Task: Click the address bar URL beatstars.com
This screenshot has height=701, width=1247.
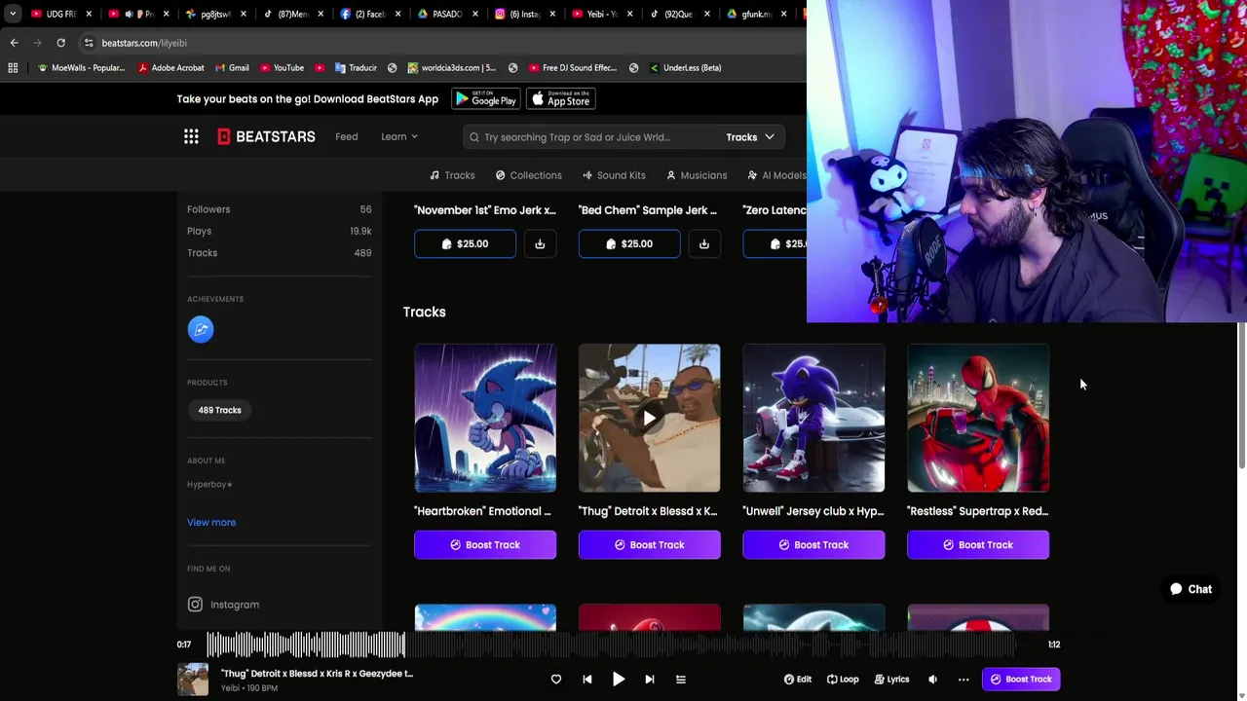Action: click(x=144, y=43)
